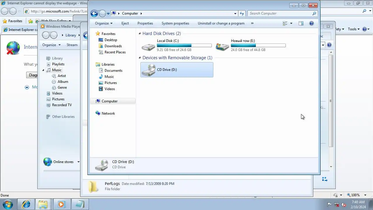The width and height of the screenshot is (373, 210).
Task: Click the refresh button beside address bar
Action: (x=242, y=13)
